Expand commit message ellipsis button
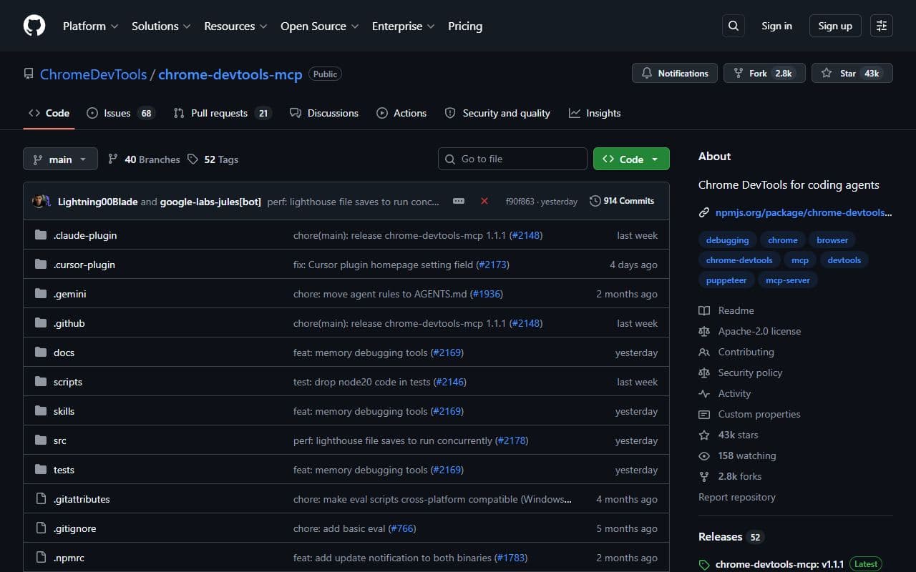This screenshot has height=572, width=916. coord(459,201)
